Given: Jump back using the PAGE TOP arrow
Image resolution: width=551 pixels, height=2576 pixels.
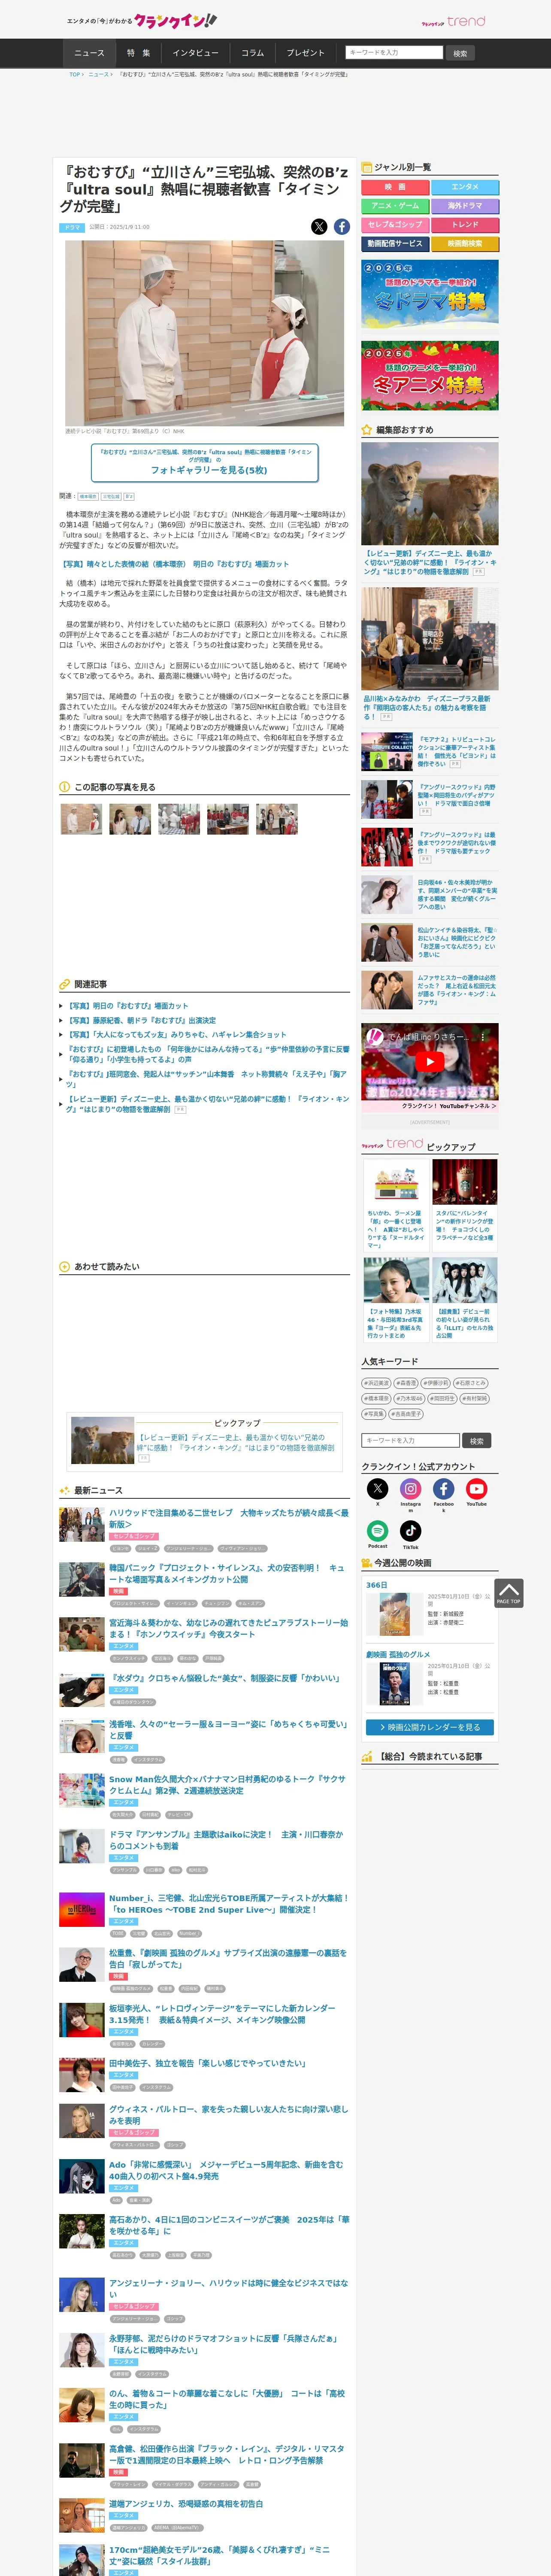Looking at the screenshot, I should (x=508, y=1593).
